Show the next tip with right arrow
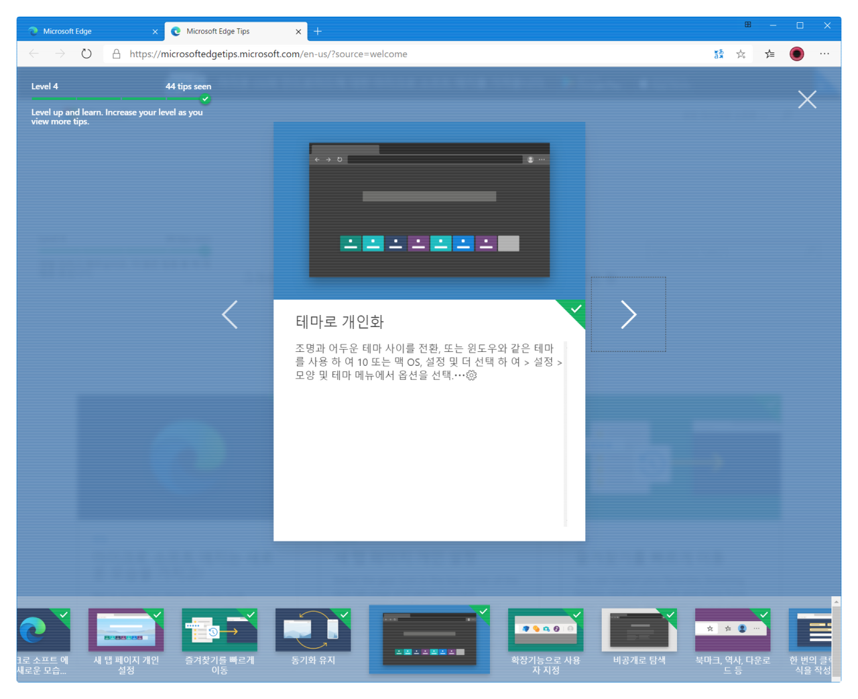Viewport: 858px width, 699px height. pyautogui.click(x=628, y=314)
